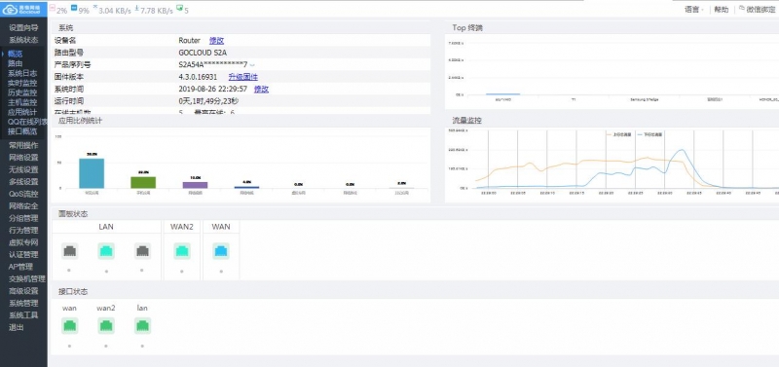Open the 系统工具 sidebar section
779x367 pixels.
(x=23, y=314)
